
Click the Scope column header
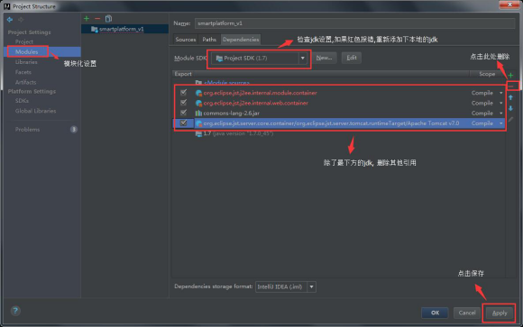point(487,74)
